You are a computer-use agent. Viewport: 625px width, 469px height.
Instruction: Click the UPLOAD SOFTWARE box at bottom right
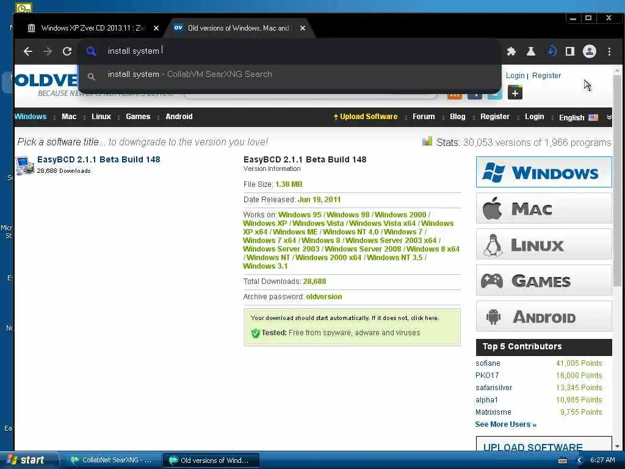(544, 444)
